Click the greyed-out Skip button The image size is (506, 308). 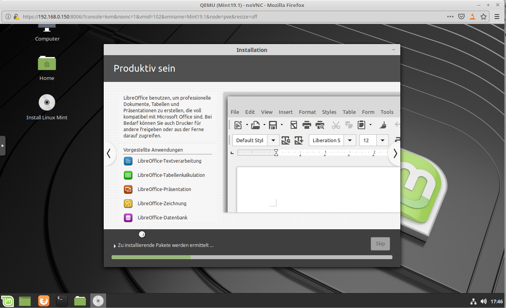pos(380,243)
